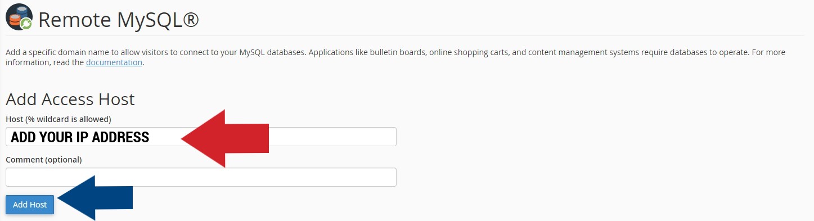Focus the Comment (optional) text field
The height and width of the screenshot is (221, 814).
pos(201,177)
